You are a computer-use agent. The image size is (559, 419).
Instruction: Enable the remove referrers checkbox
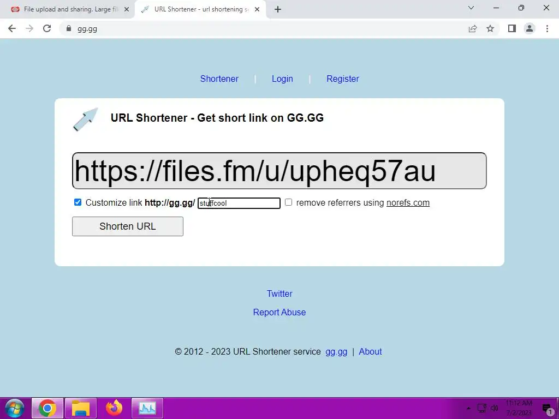coord(288,202)
